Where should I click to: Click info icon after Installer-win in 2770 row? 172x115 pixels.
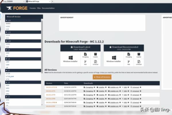tap(120, 95)
